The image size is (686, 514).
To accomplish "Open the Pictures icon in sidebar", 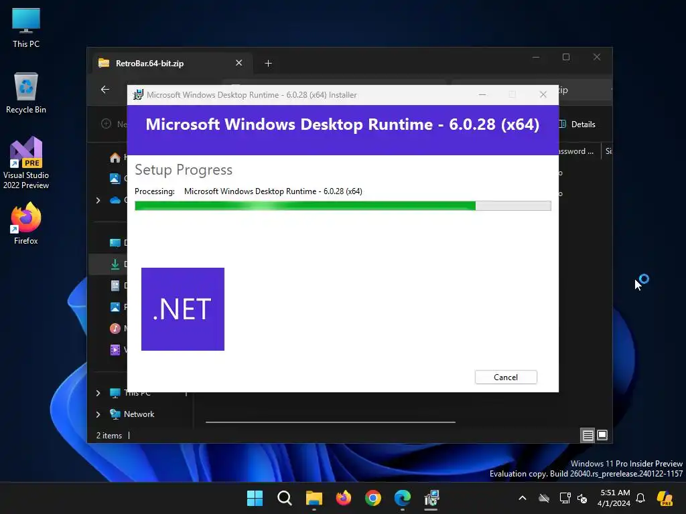I will click(x=115, y=307).
